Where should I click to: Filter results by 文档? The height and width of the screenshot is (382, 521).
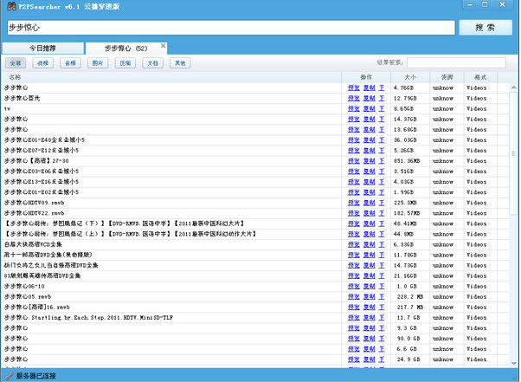click(151, 63)
